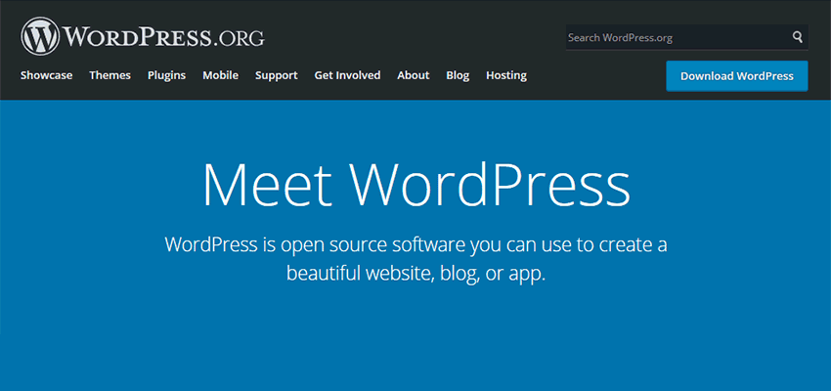831x391 pixels.
Task: Go to the Plugins page
Action: tap(166, 75)
